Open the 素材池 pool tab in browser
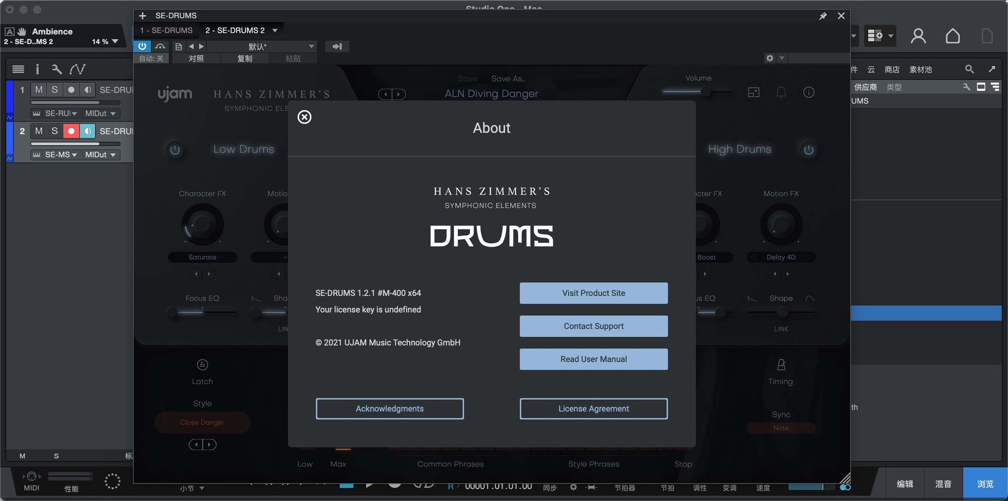Image resolution: width=1008 pixels, height=501 pixels. [920, 69]
